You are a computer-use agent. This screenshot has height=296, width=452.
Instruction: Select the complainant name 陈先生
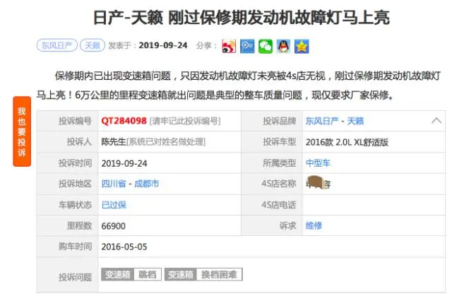pos(114,142)
